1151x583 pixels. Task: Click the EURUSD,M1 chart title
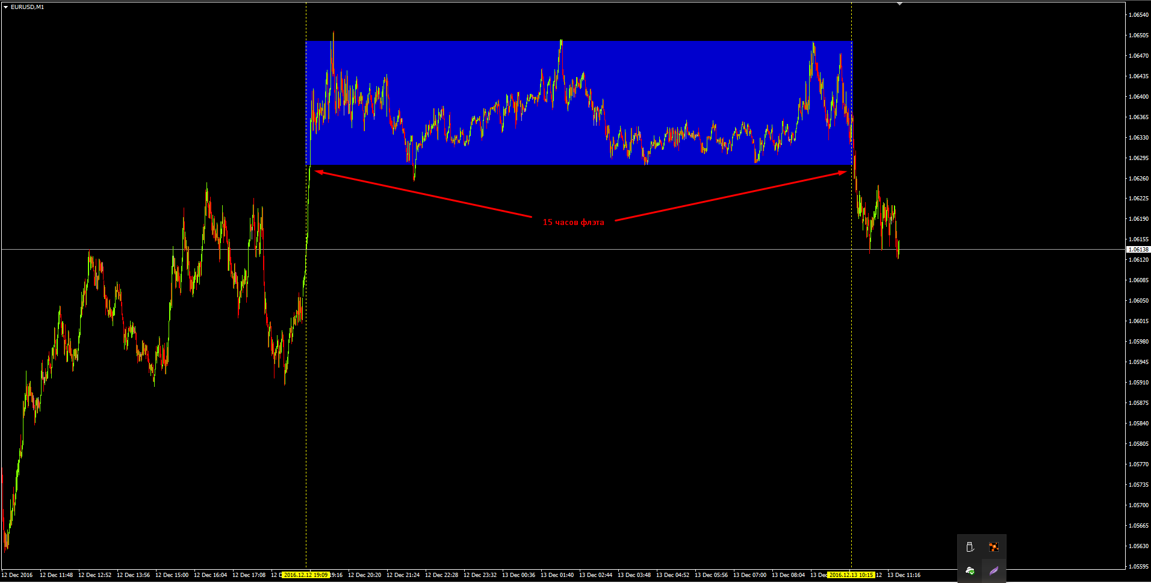tap(27, 7)
